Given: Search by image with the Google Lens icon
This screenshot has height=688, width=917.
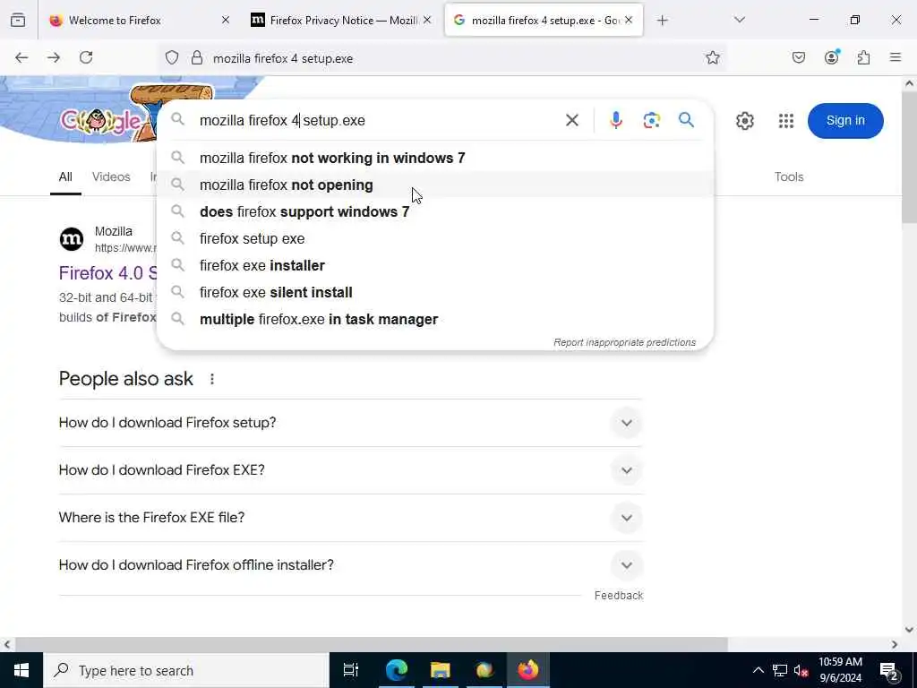Looking at the screenshot, I should pos(652,120).
